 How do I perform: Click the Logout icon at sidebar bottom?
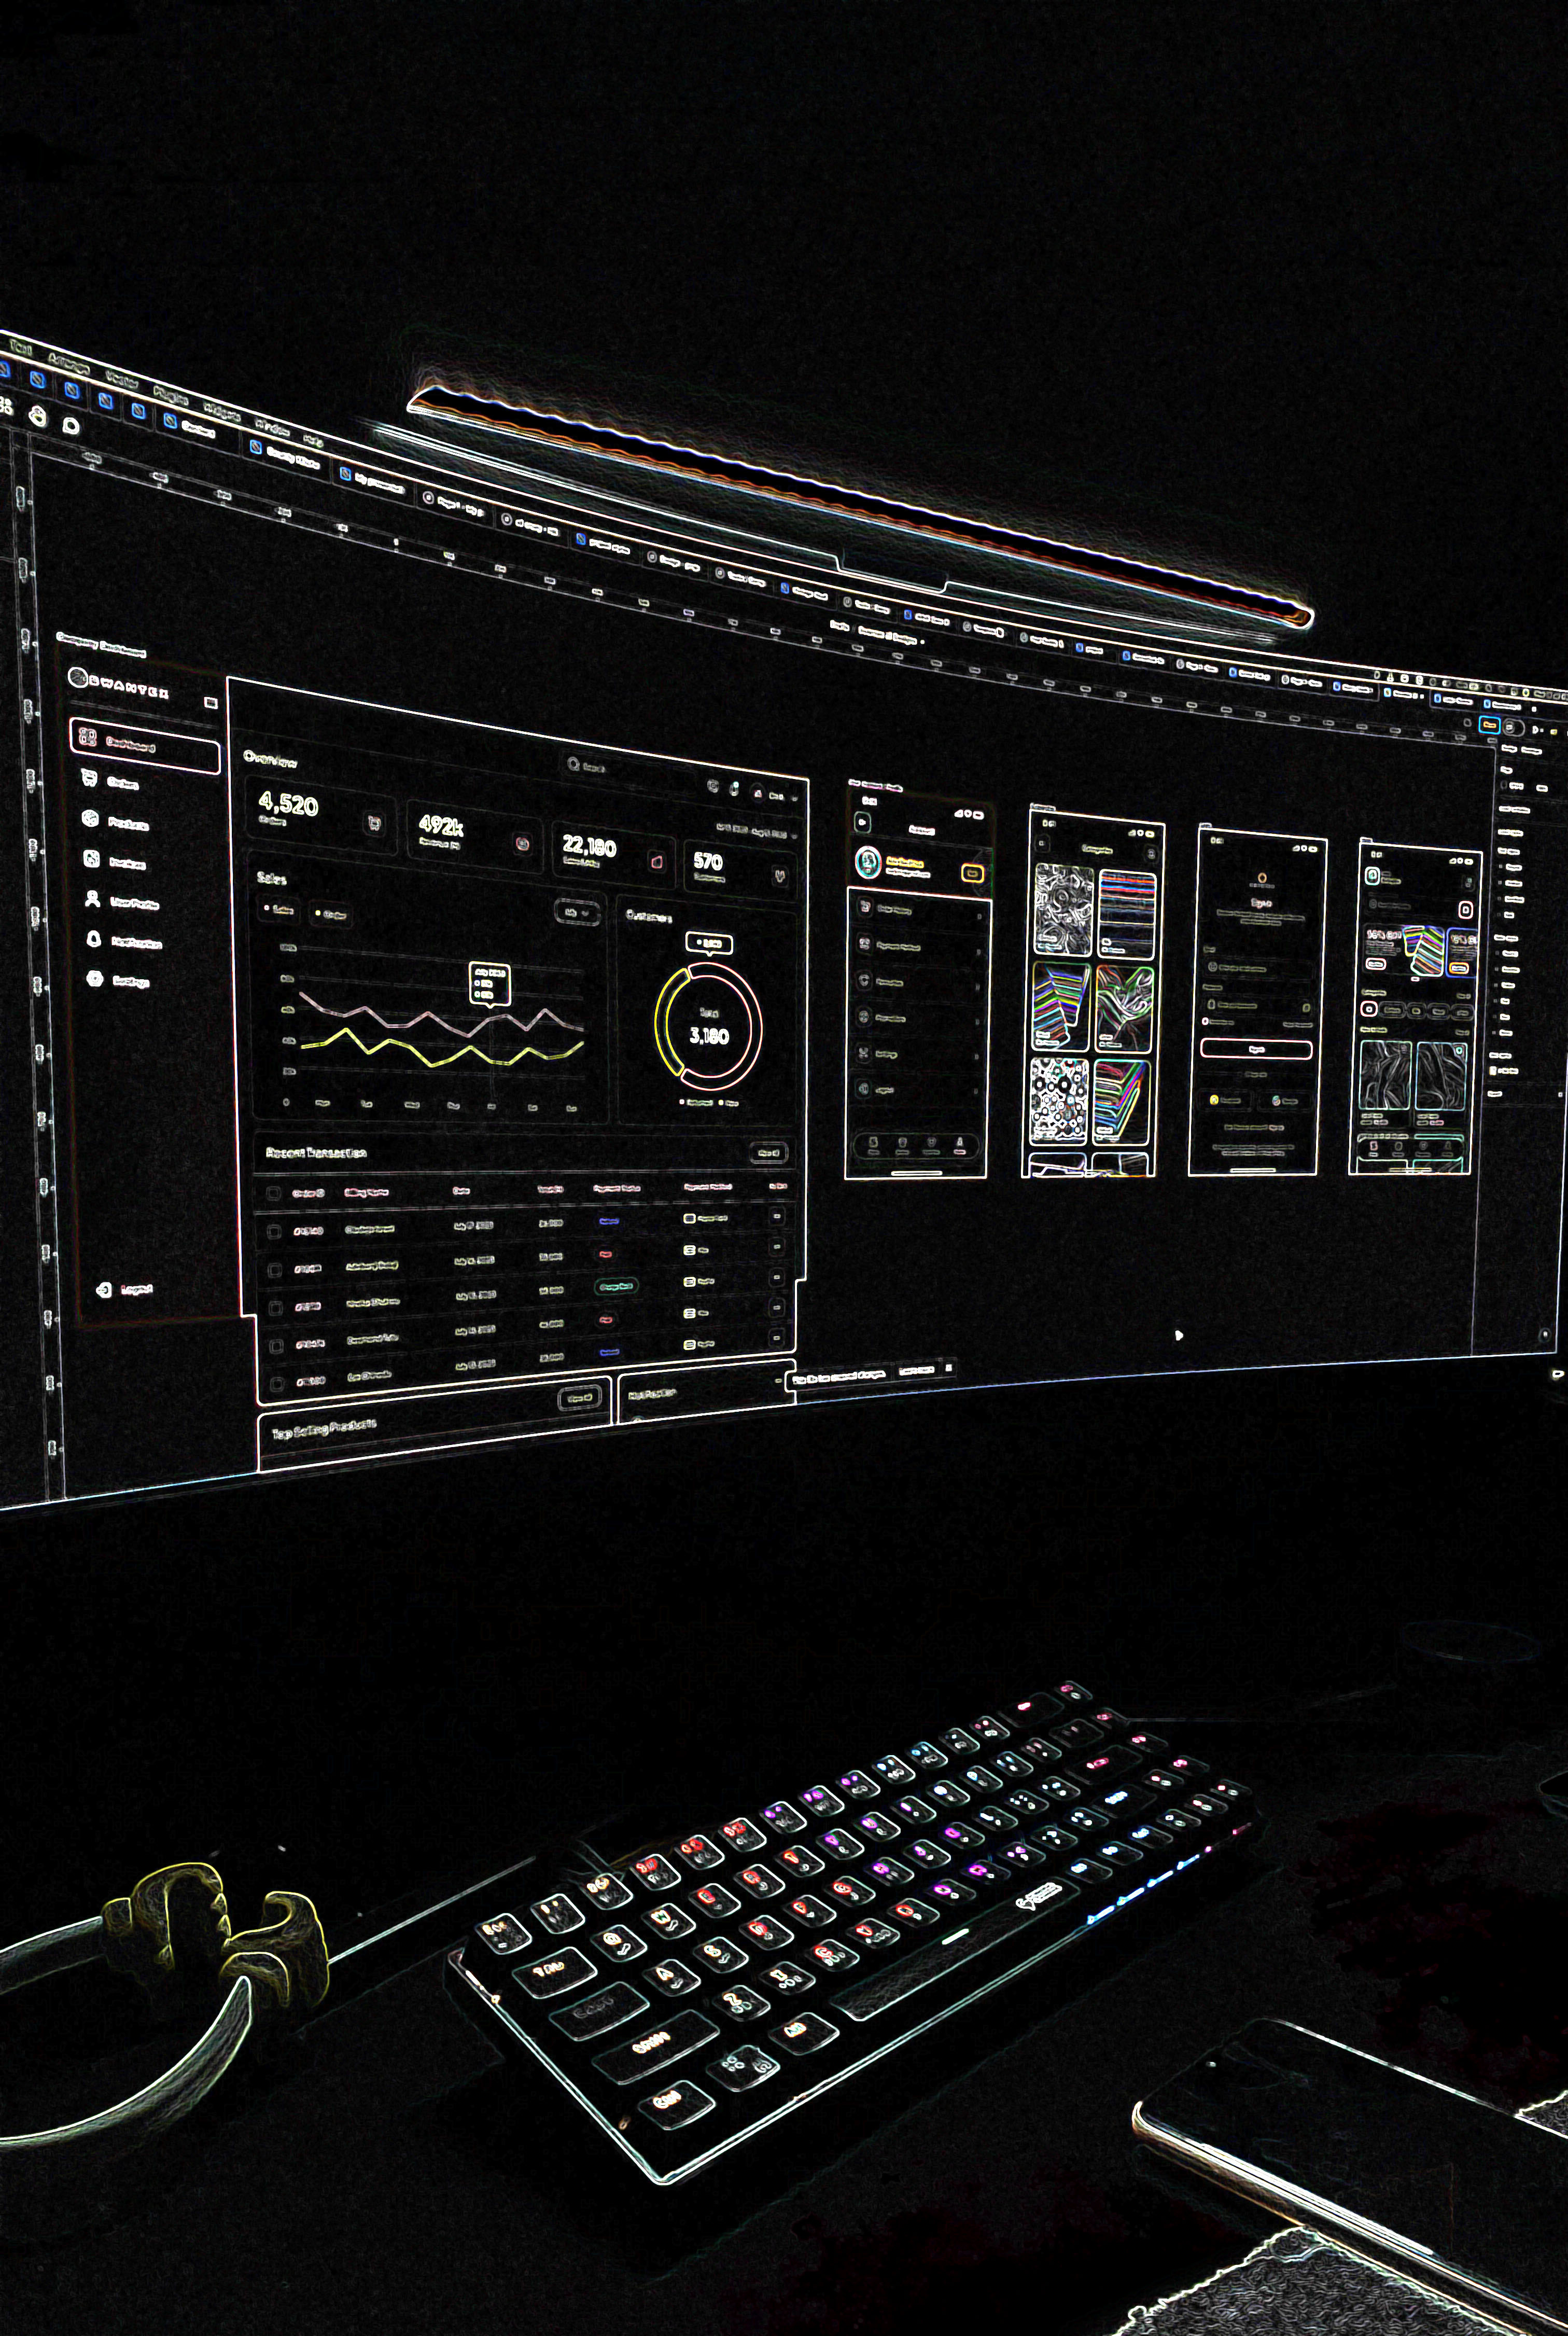coord(104,1290)
